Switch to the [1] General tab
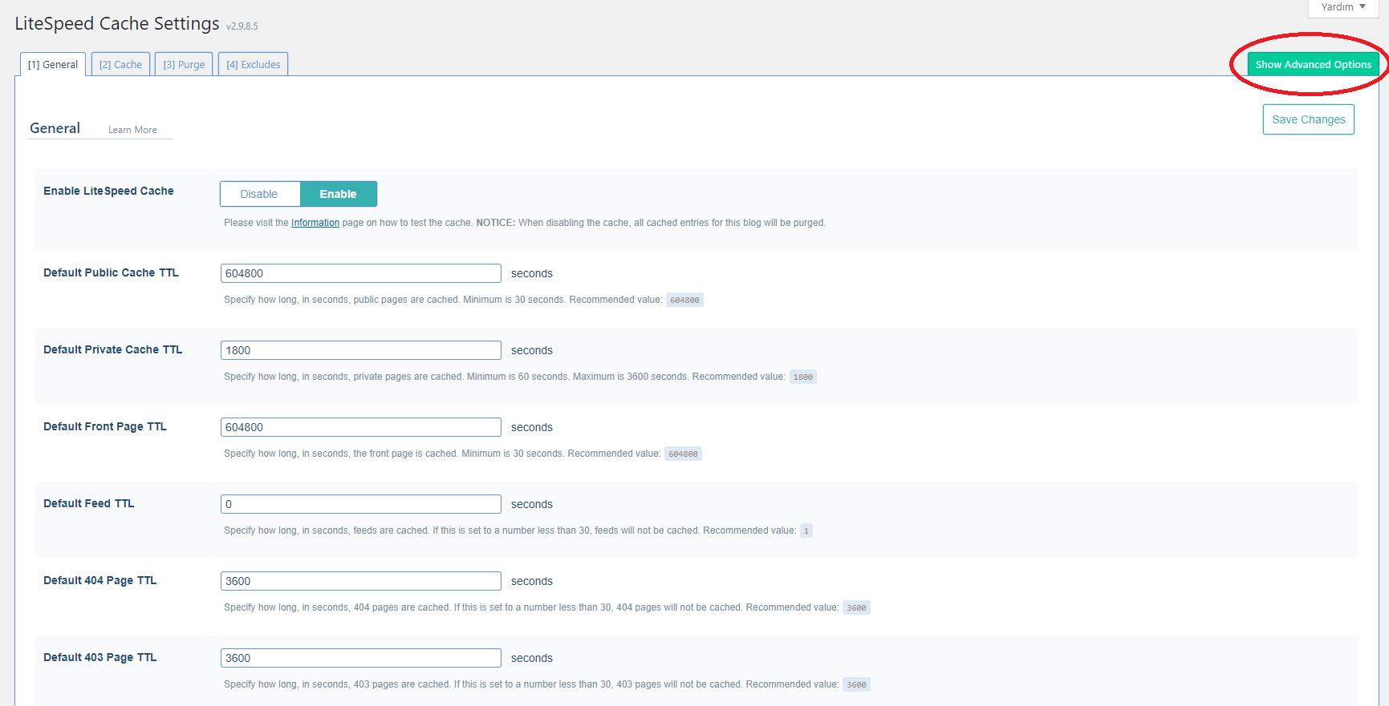 [53, 65]
